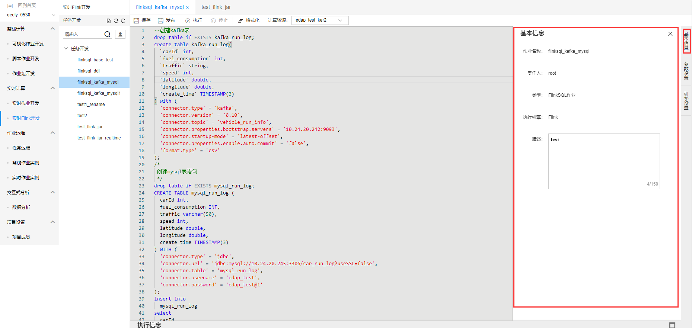The image size is (692, 328).
Task: Click line number 23 in editor
Action: coord(141,186)
